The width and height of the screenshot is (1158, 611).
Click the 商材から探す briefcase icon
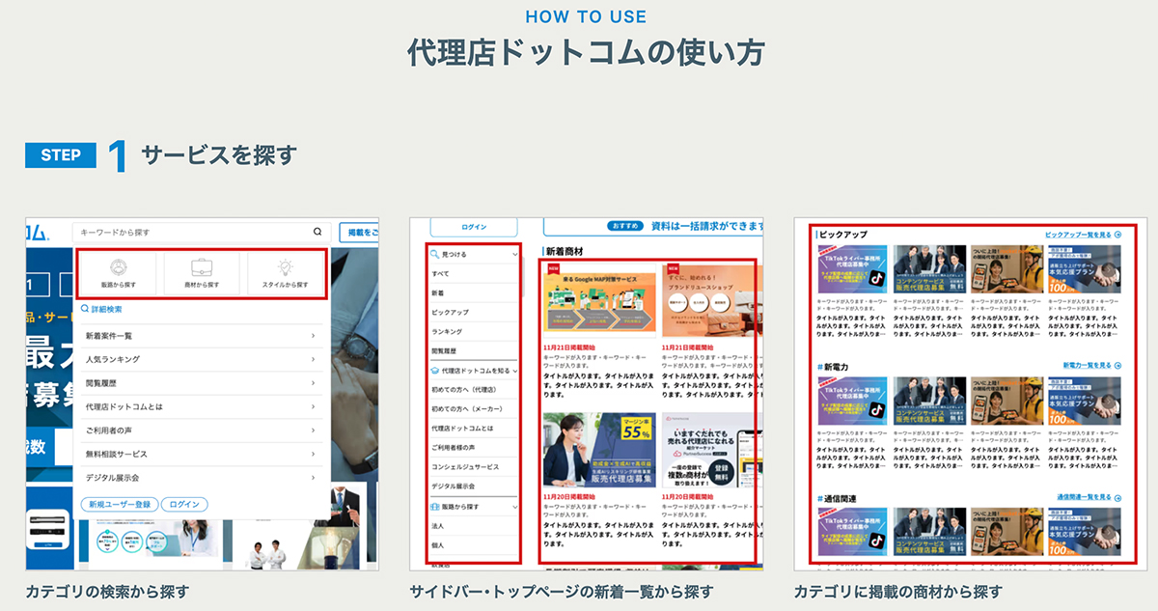point(202,267)
